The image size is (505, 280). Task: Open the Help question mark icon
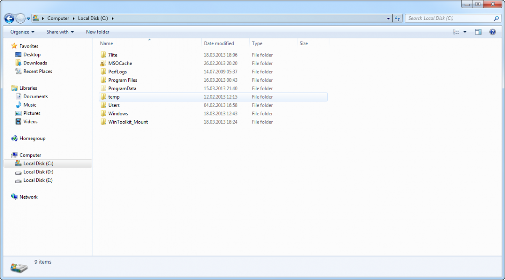(492, 32)
